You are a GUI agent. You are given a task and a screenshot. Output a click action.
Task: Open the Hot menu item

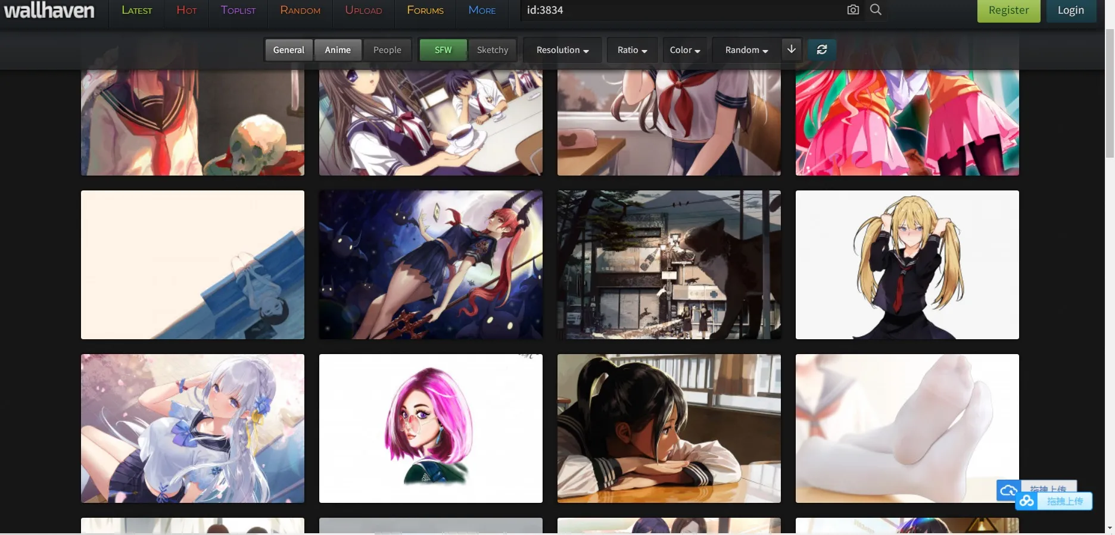pyautogui.click(x=186, y=10)
